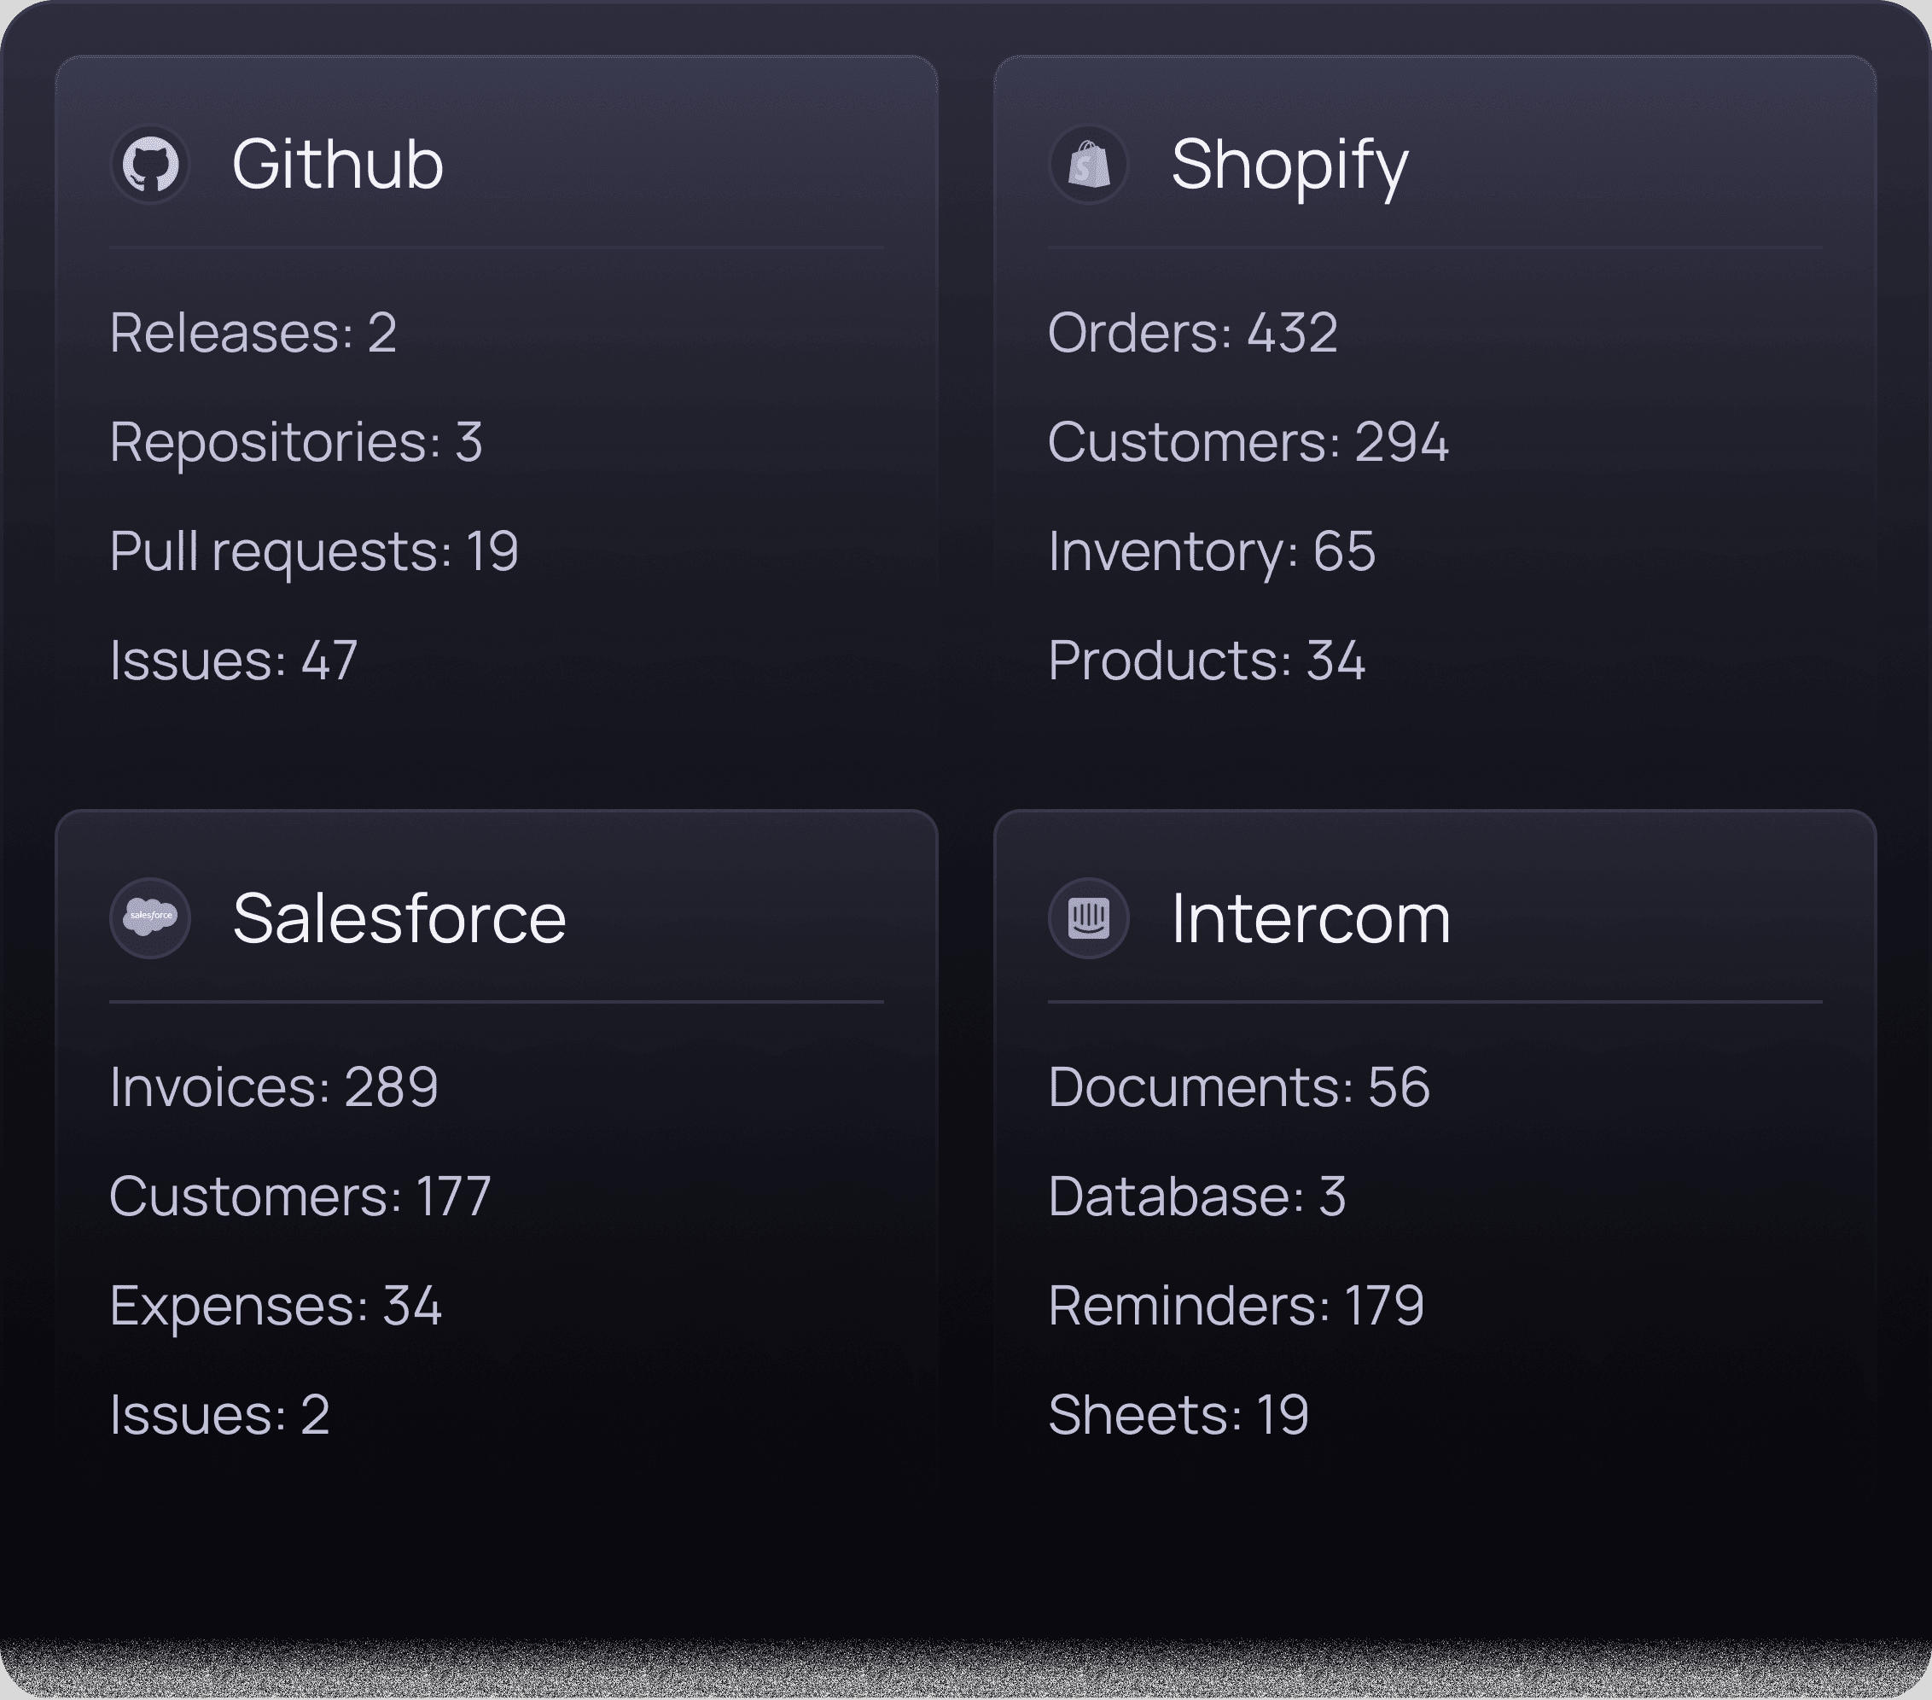
Task: Click the Github octocat logo icon
Action: tap(150, 165)
